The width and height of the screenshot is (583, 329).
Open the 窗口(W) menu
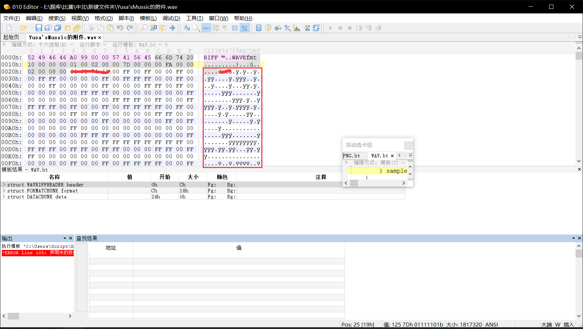point(219,18)
